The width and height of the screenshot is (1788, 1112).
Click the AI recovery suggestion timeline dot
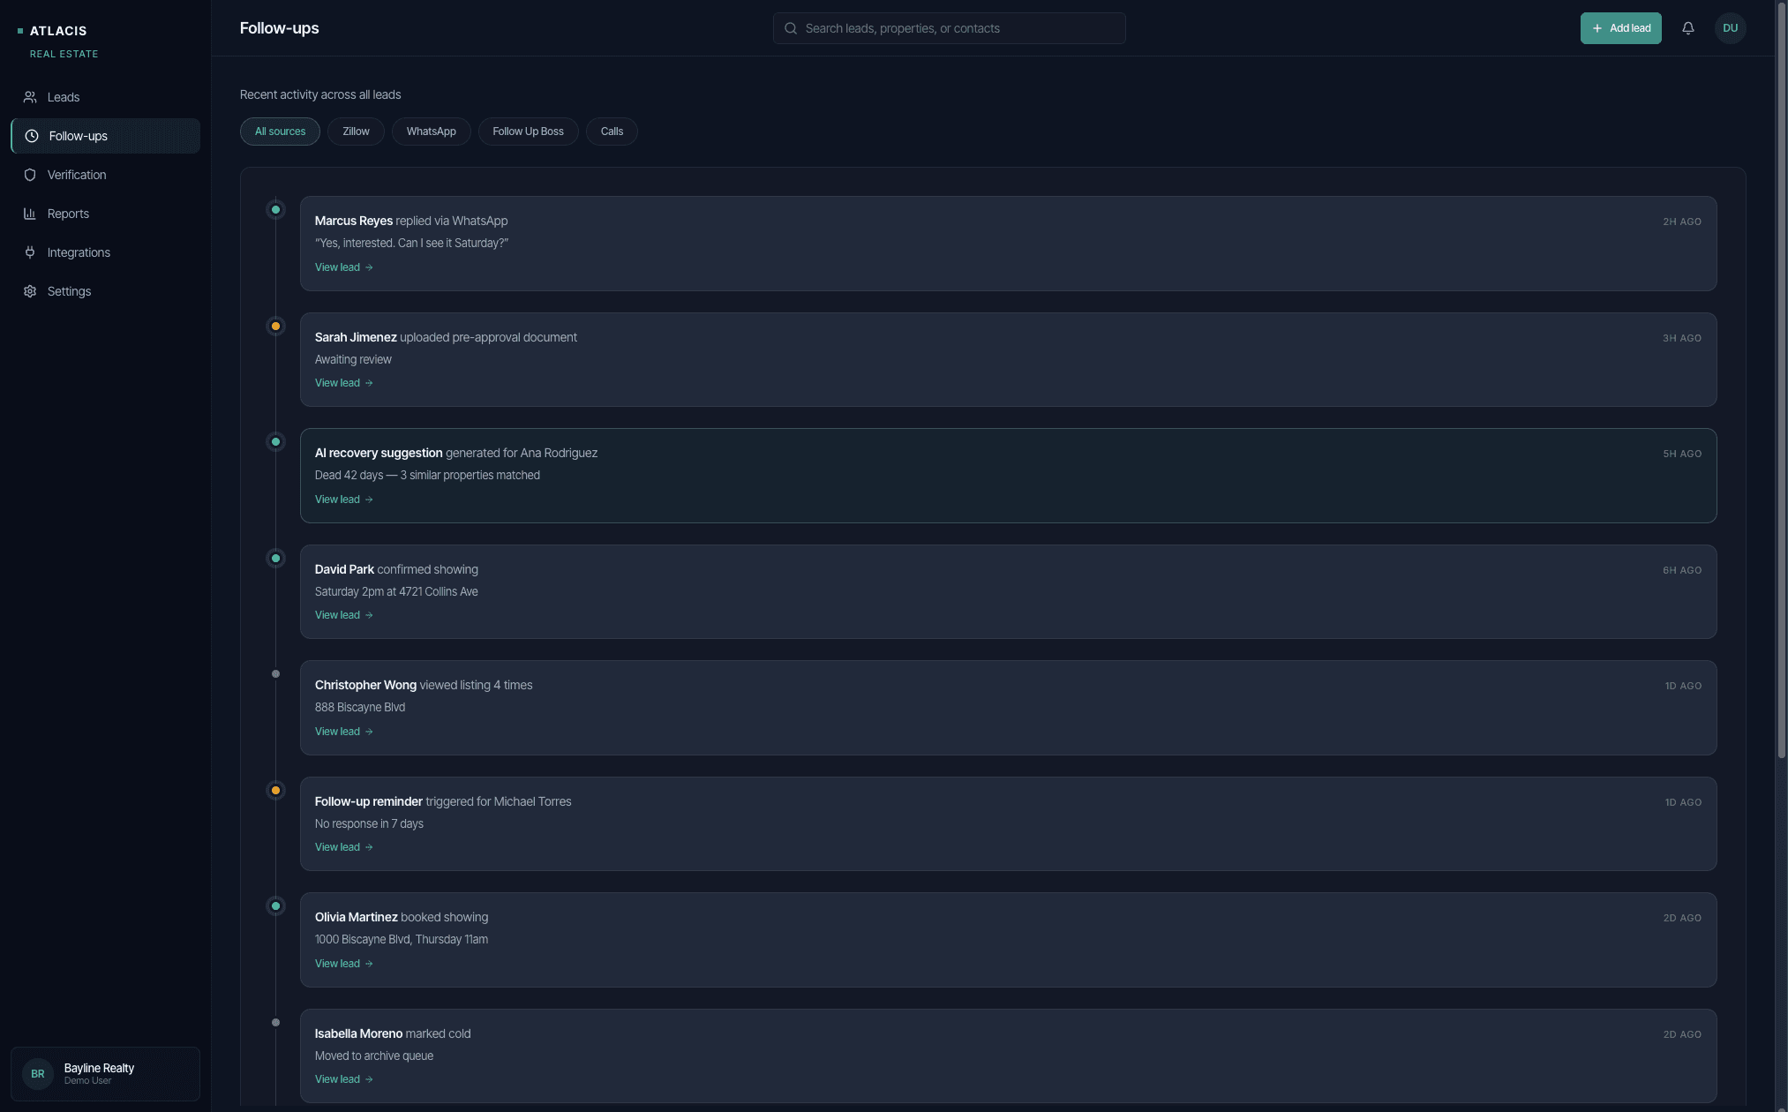[275, 442]
